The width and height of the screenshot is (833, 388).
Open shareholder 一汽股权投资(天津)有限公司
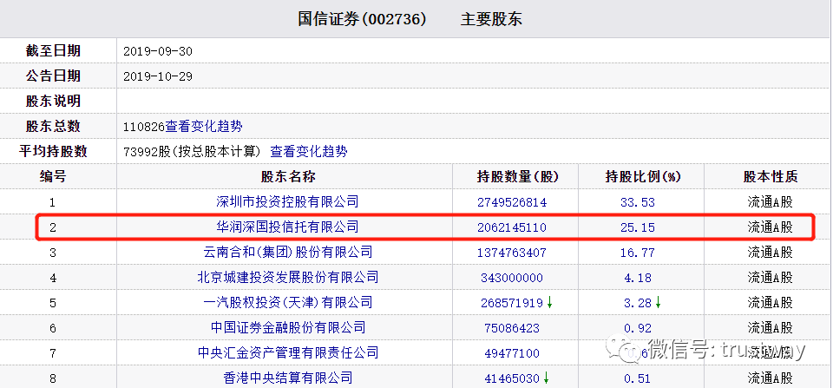click(287, 302)
